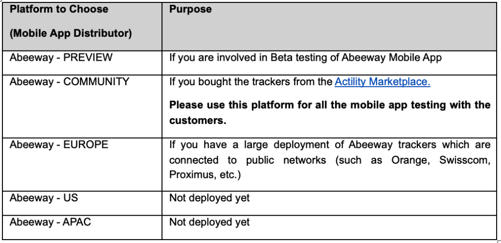Click Not deployed yet in US row

[x=209, y=198]
